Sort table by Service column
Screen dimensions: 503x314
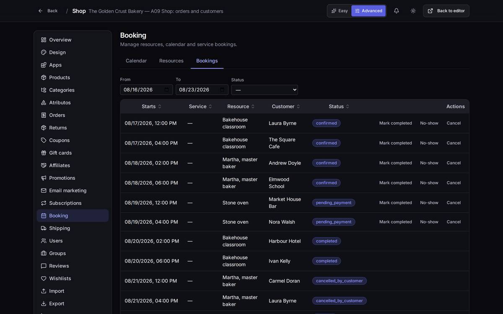(x=200, y=106)
